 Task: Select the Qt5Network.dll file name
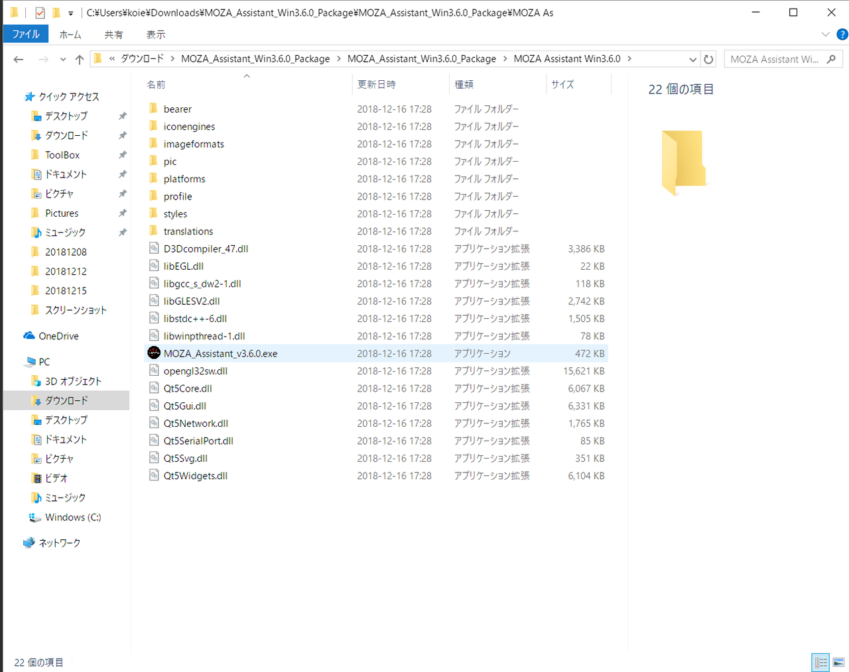click(x=196, y=423)
